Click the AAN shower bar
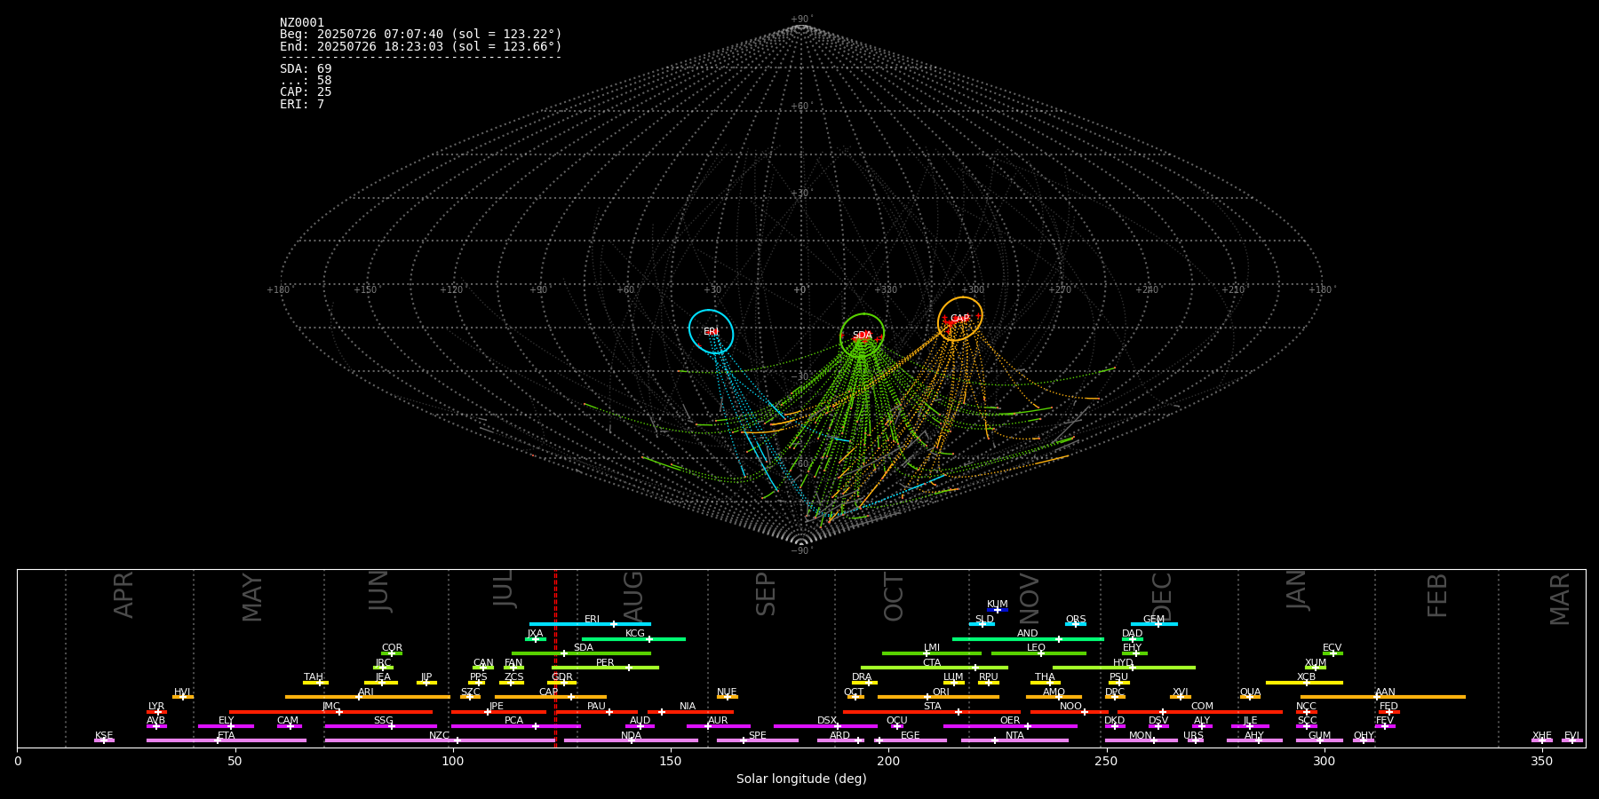 (x=1383, y=697)
